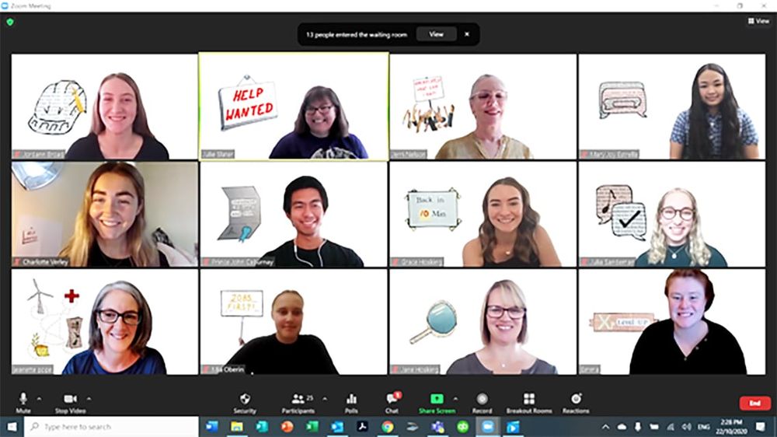The width and height of the screenshot is (777, 437).
Task: Dismiss the waiting room notification
Action: click(x=467, y=34)
